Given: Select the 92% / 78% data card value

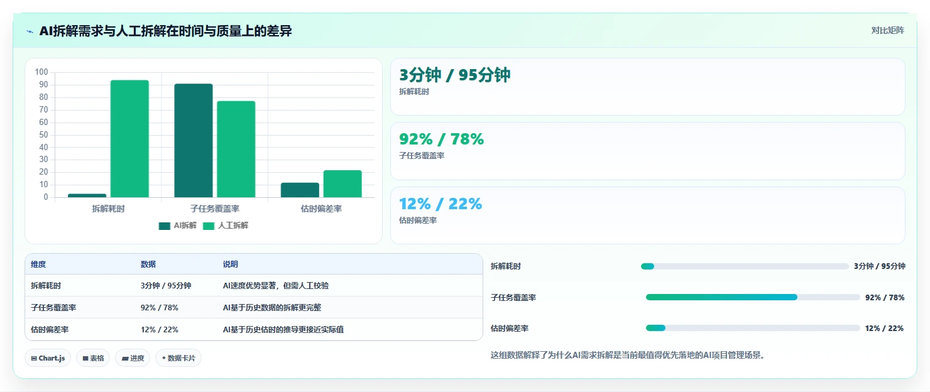Looking at the screenshot, I should click(x=442, y=139).
